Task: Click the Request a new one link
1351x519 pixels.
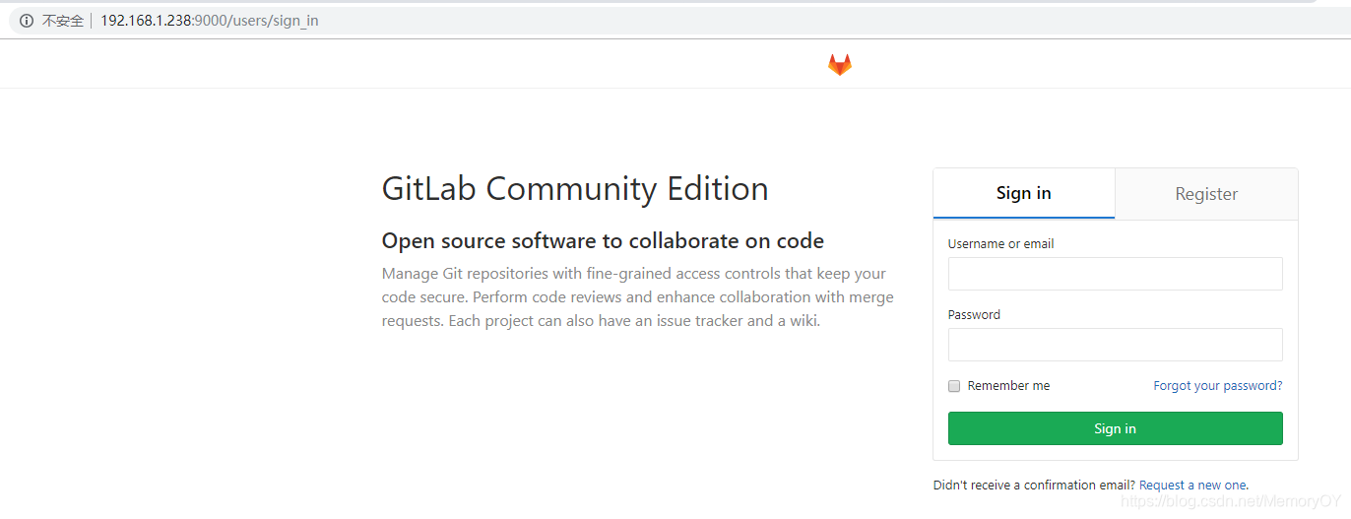Action: point(1192,486)
